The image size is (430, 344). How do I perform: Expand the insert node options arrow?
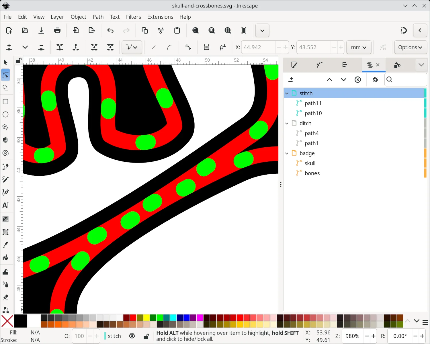[25, 47]
